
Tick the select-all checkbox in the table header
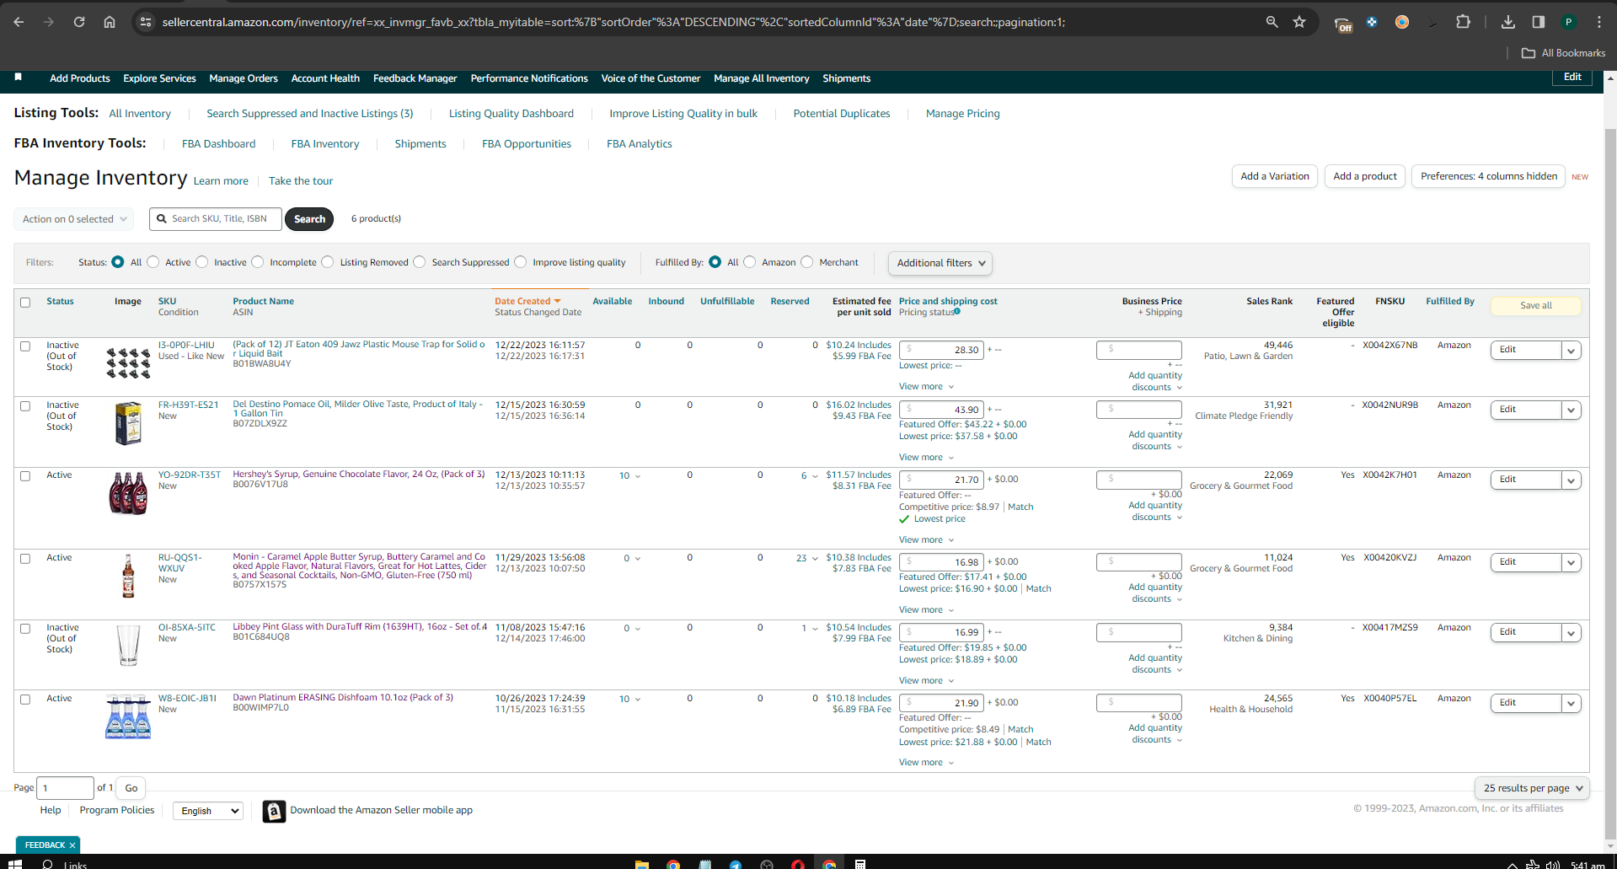coord(25,303)
